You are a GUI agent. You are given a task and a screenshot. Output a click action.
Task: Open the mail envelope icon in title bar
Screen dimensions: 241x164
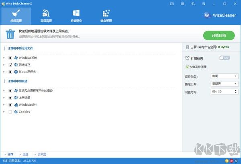pyautogui.click(x=172, y=3)
